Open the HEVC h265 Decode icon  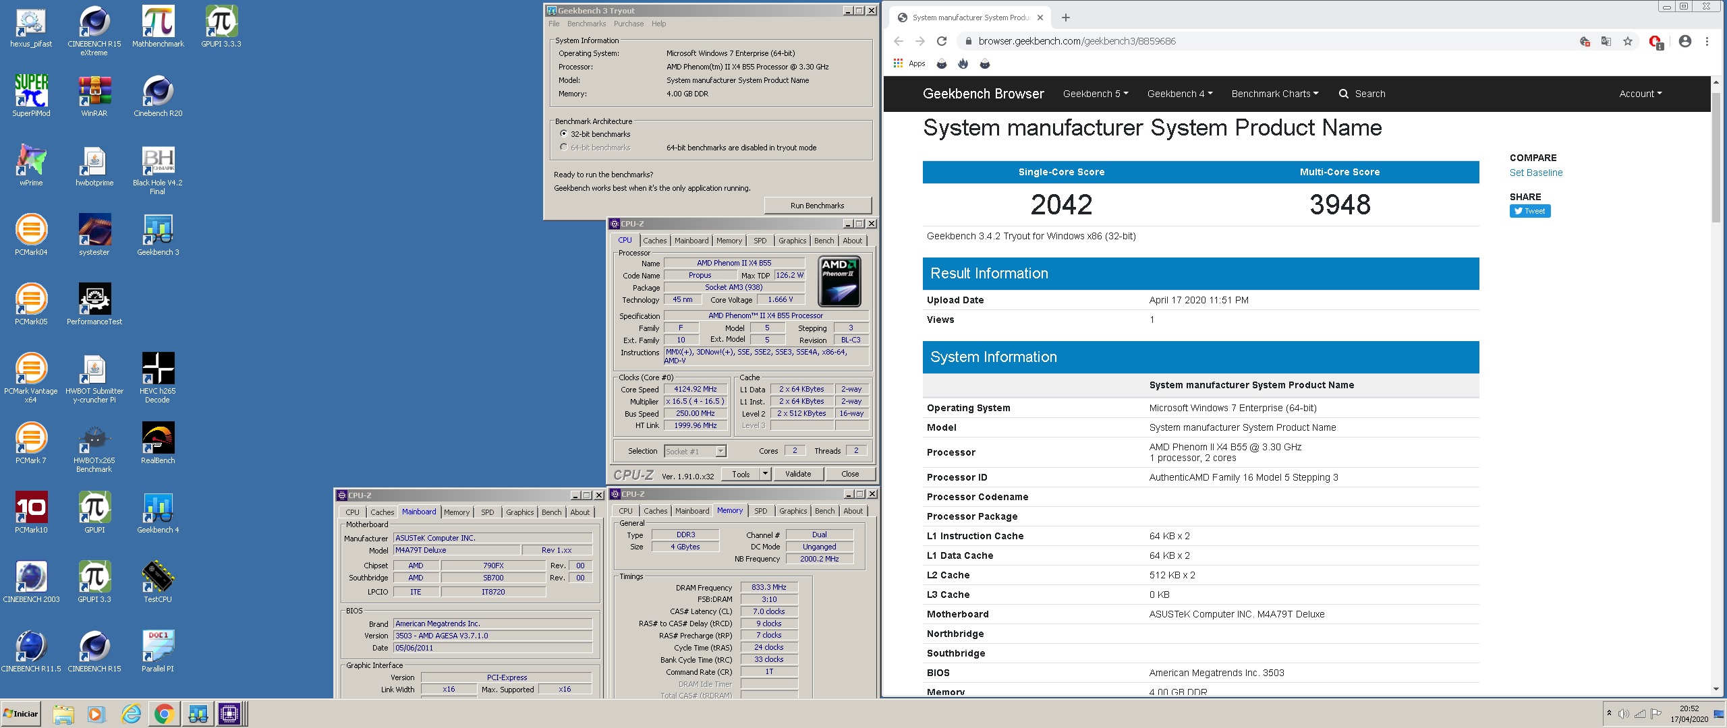click(x=158, y=377)
